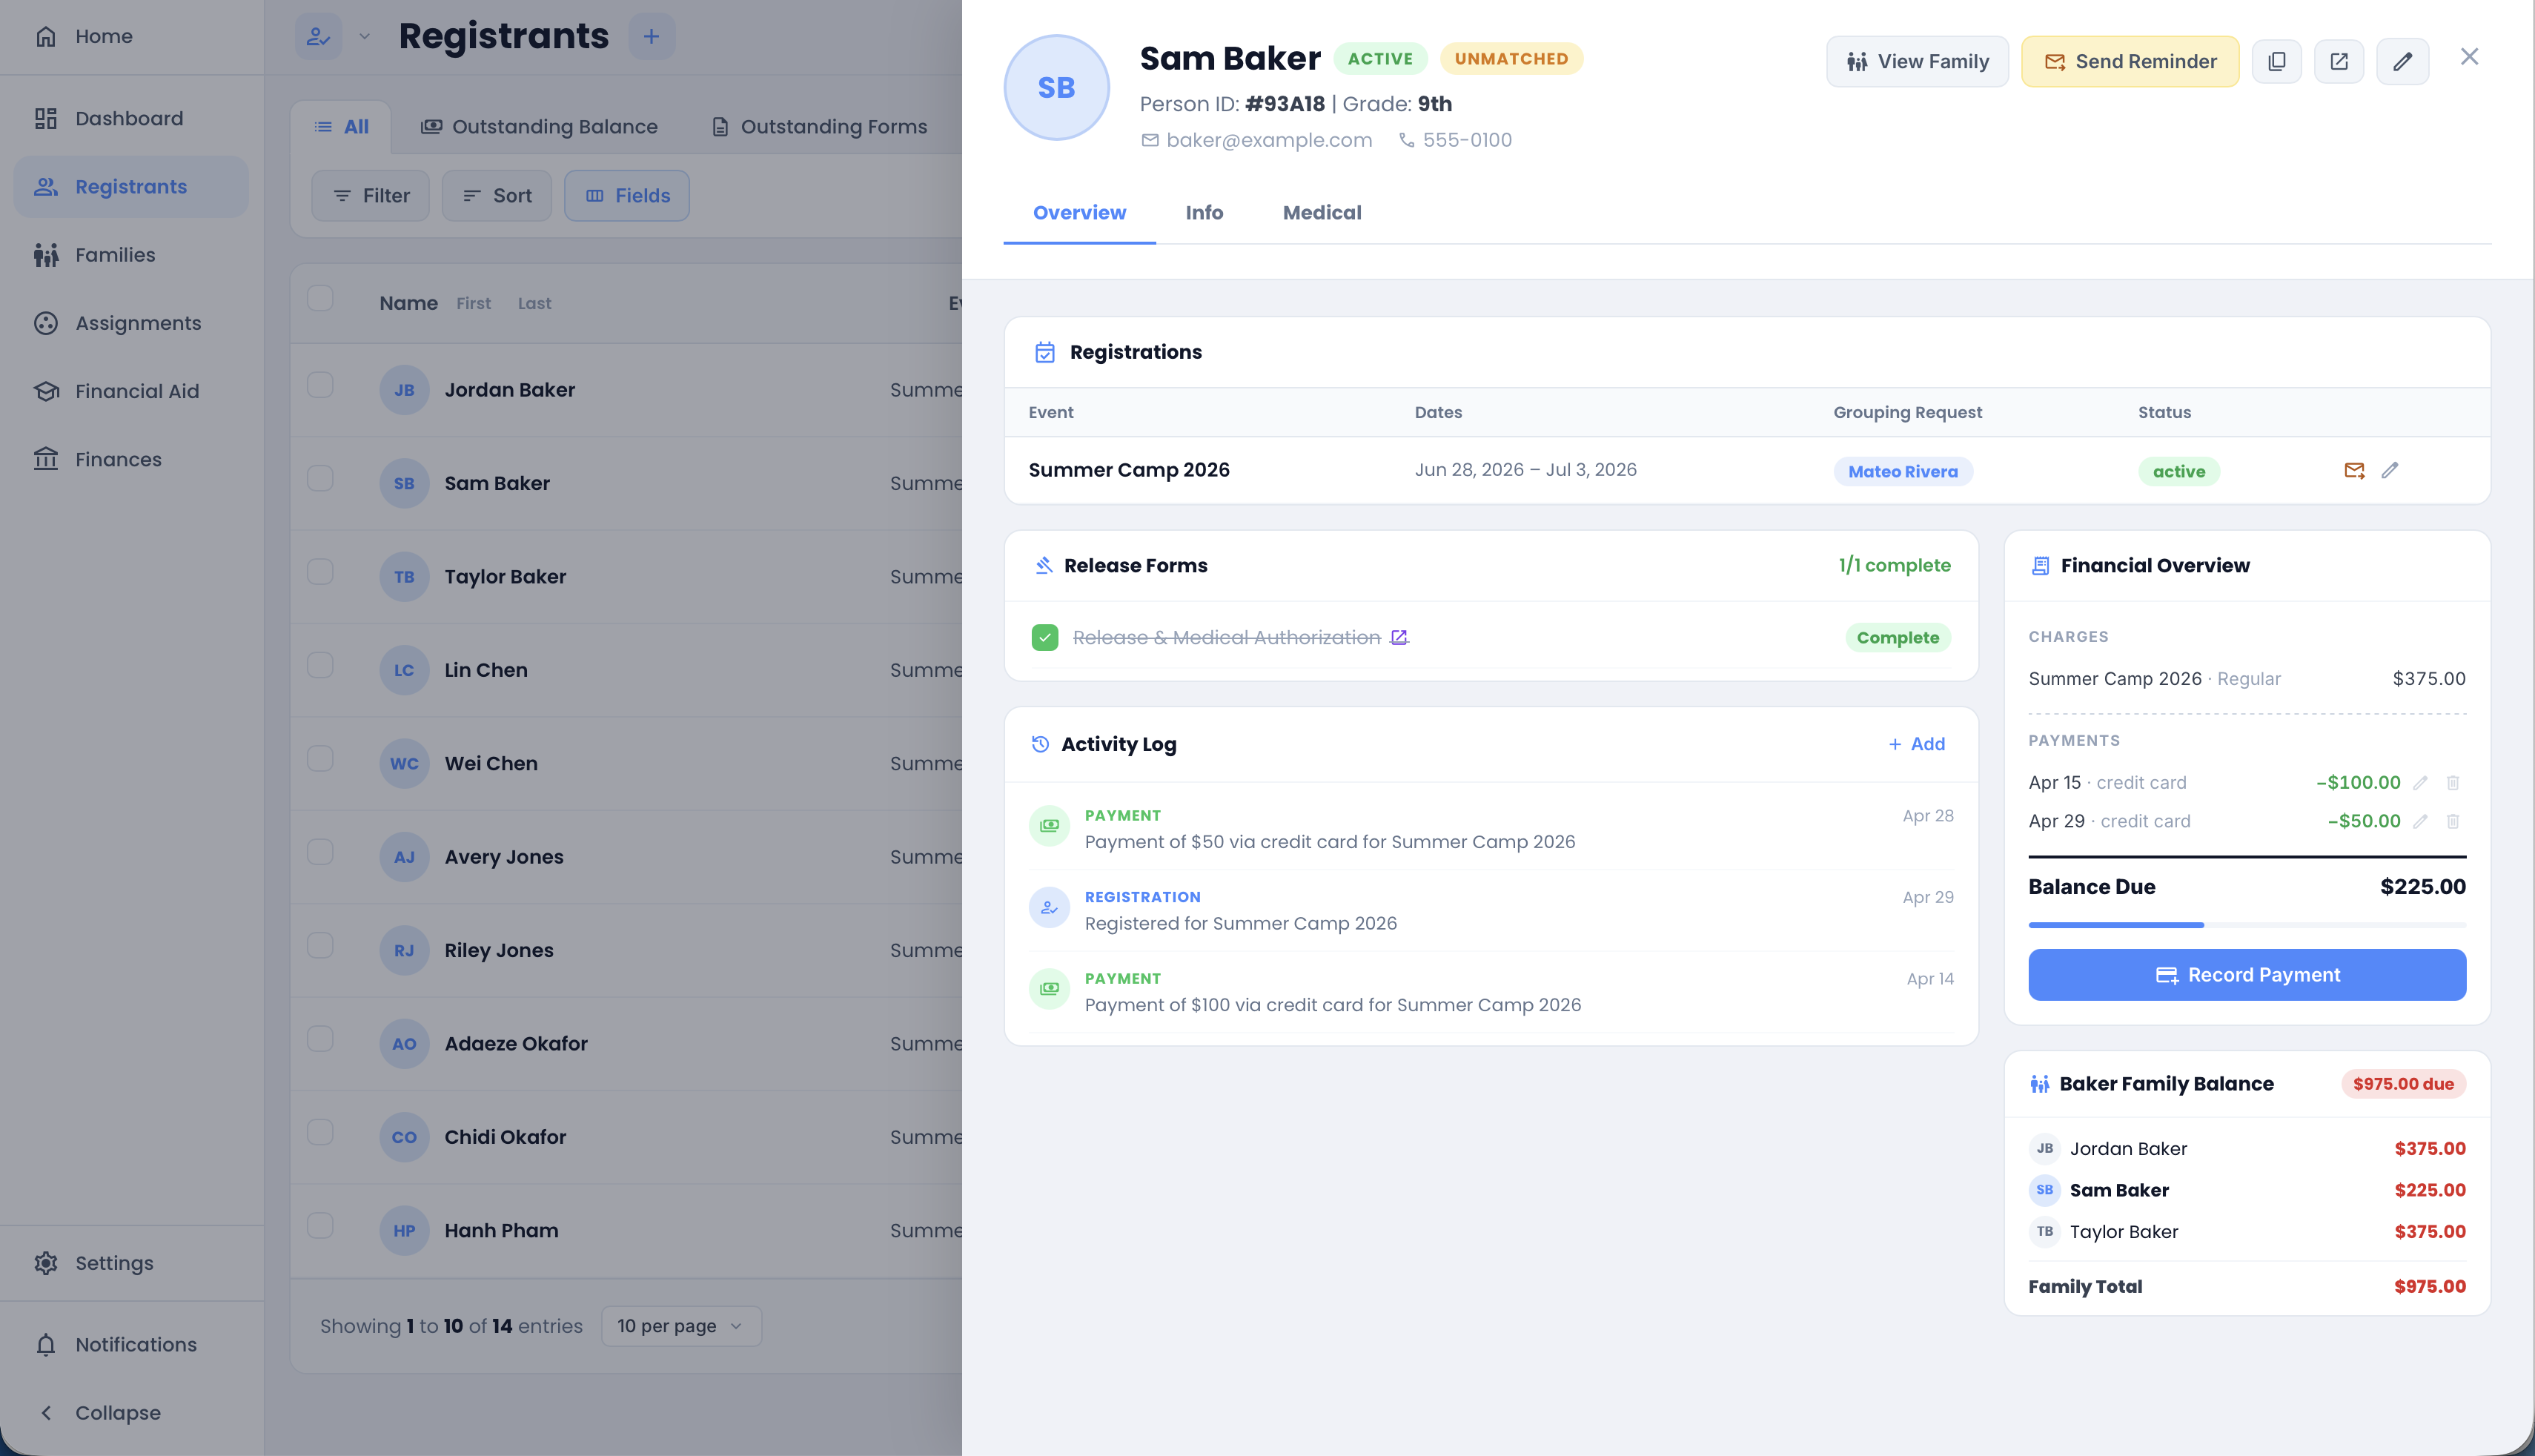This screenshot has height=1456, width=2535.
Task: Send reminder envelope icon for Summer Camp 2026
Action: pos(2354,470)
